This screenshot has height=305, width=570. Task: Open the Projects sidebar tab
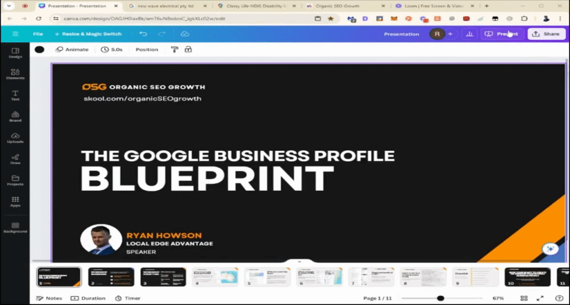click(15, 181)
